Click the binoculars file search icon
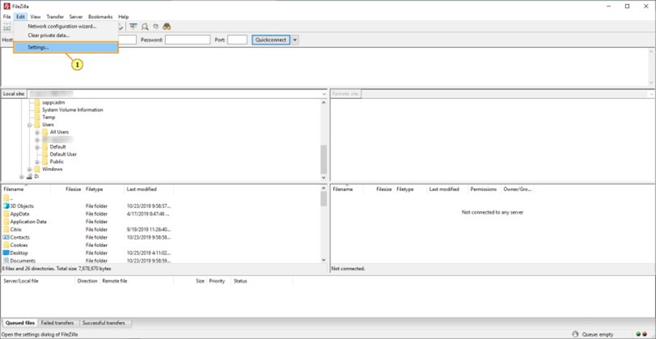Screen dimensions: 656x339 tap(167, 27)
